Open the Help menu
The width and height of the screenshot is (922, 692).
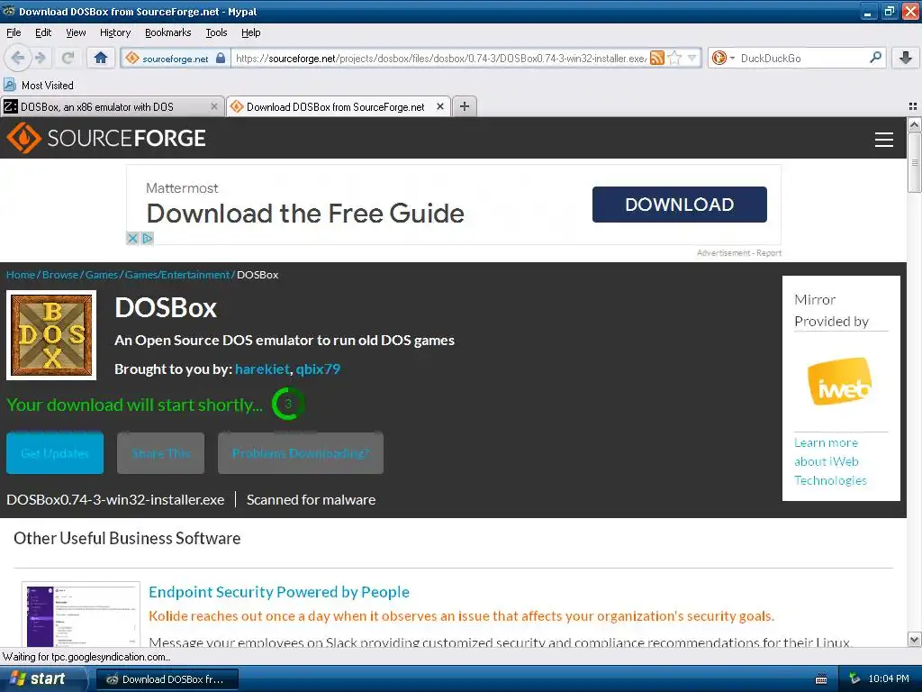(x=250, y=33)
